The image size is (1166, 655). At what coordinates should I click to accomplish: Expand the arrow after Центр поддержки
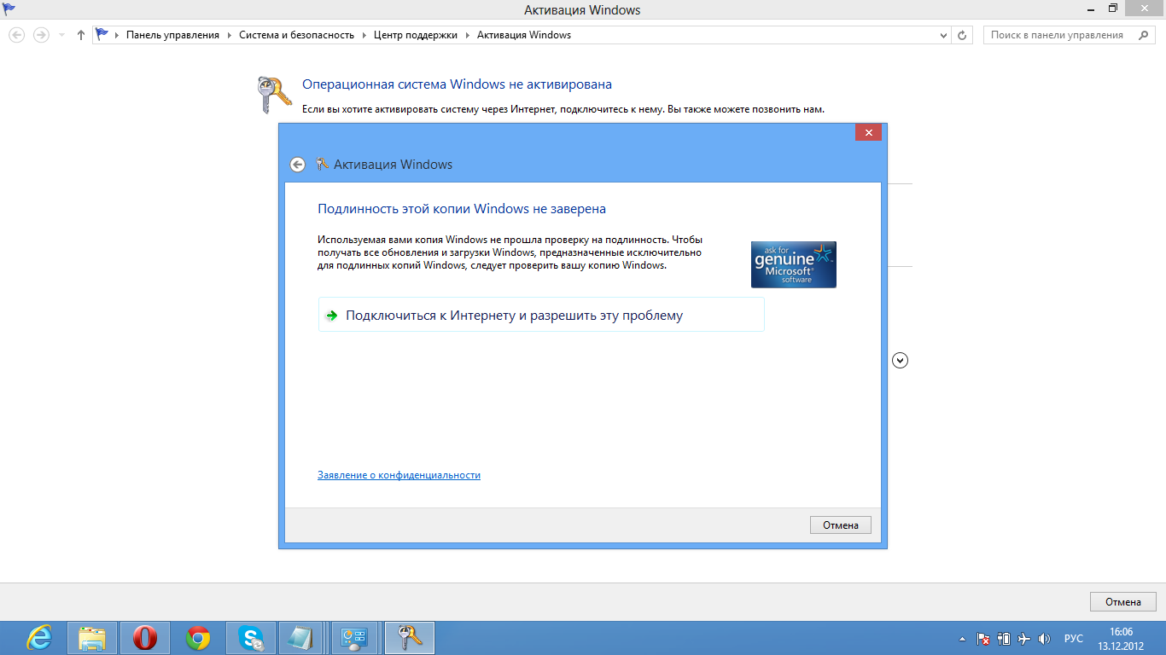(x=467, y=35)
